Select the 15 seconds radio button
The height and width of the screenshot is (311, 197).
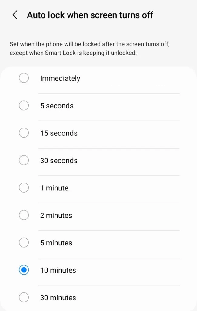24,133
